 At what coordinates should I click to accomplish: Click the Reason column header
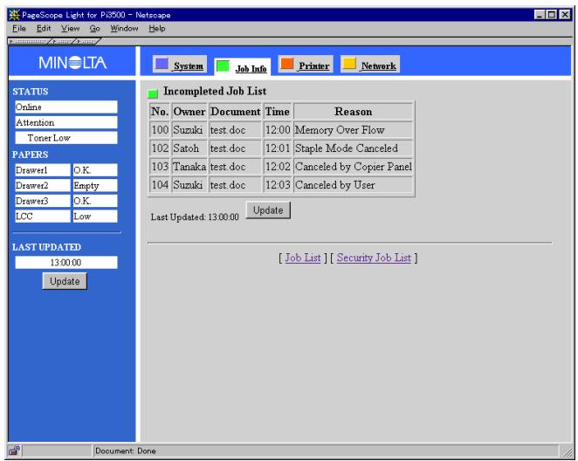353,112
